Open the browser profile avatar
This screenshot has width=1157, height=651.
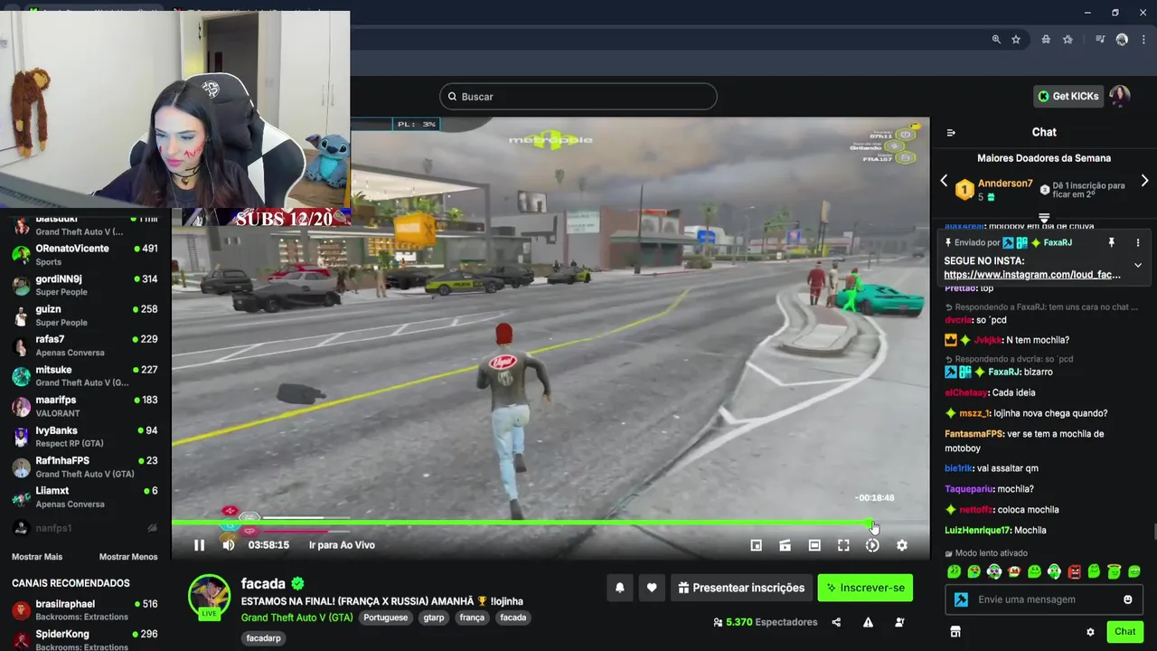pos(1122,40)
